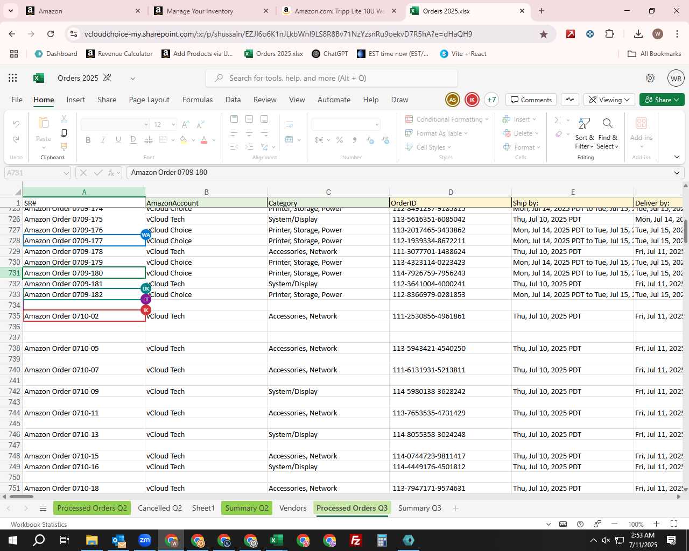Image resolution: width=689 pixels, height=551 pixels.
Task: Click the Cut scissors icon
Action: click(x=64, y=118)
